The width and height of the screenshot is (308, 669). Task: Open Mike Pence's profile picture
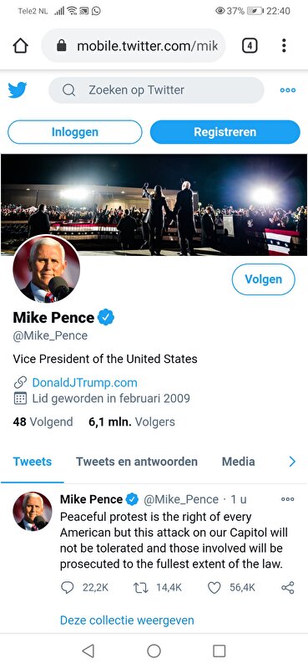[x=47, y=268]
